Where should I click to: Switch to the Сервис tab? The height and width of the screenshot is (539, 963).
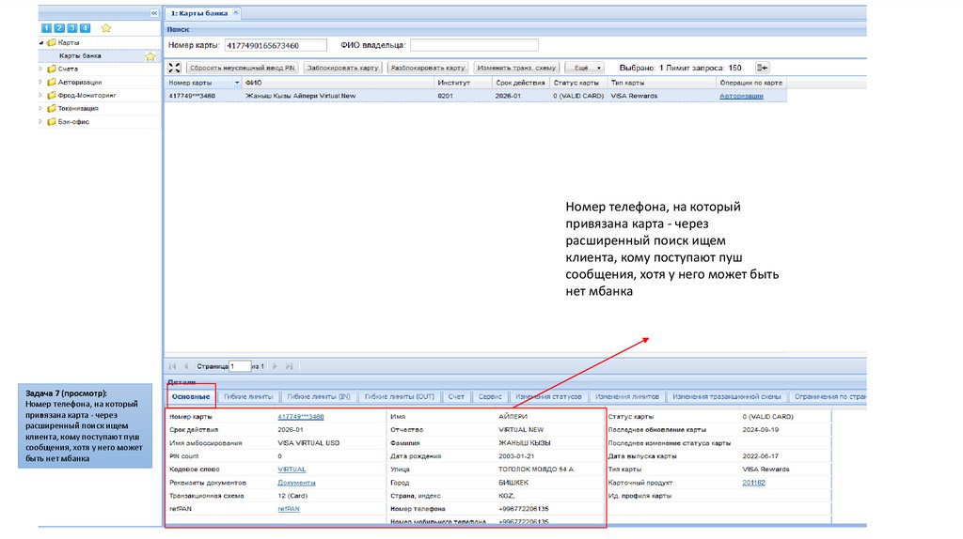click(x=488, y=397)
